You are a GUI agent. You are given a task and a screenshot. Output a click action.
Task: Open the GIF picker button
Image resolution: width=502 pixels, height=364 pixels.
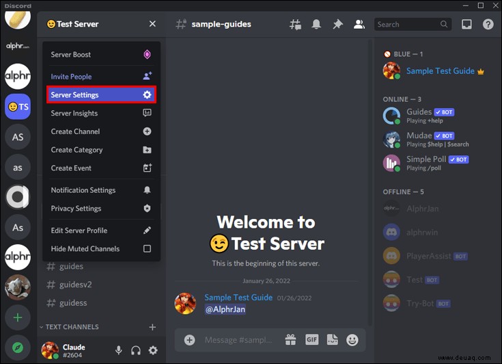coord(312,339)
